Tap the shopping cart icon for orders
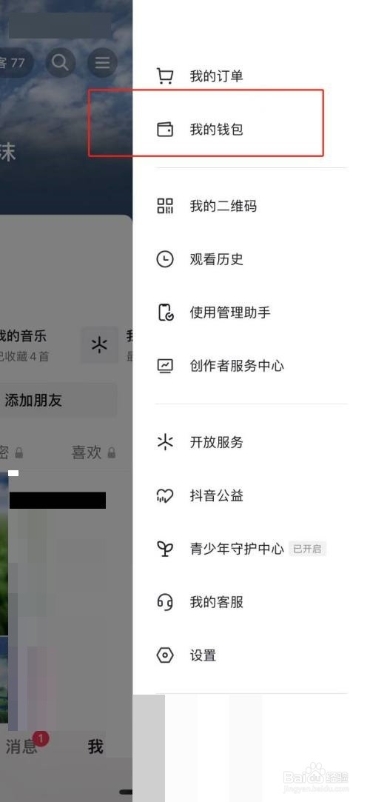Viewport: 370px width, 802px height. (164, 76)
